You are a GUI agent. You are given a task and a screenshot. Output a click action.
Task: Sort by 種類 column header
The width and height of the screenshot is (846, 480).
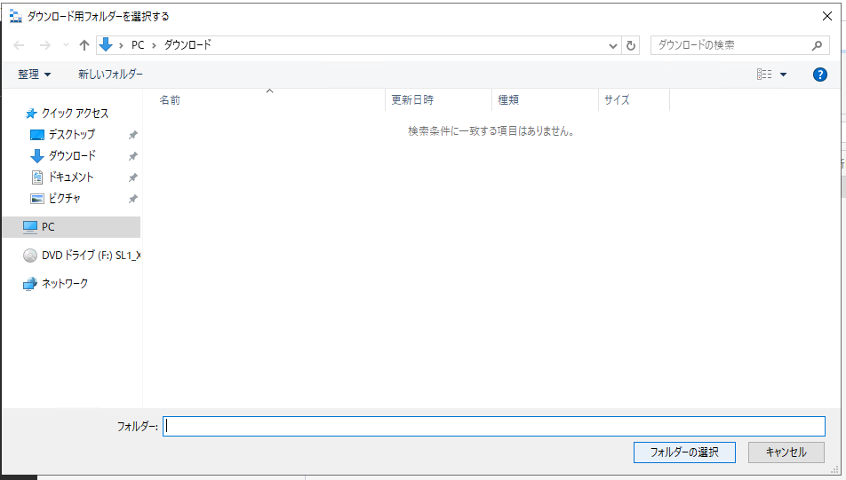(507, 100)
